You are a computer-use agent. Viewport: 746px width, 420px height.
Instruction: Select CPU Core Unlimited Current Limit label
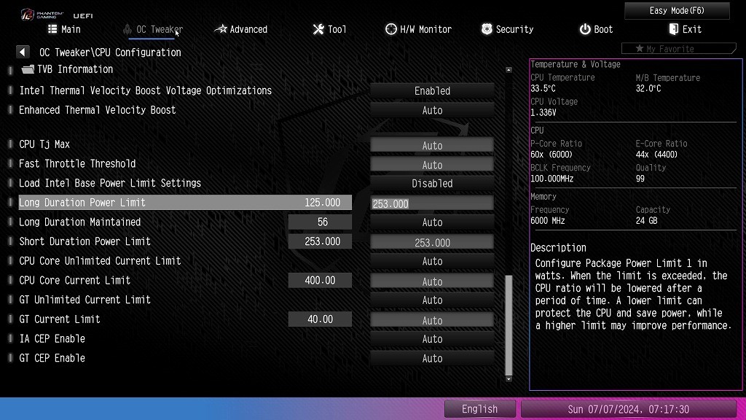(100, 261)
